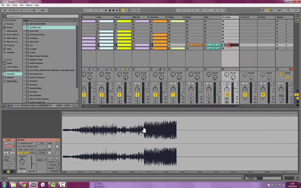The height and width of the screenshot is (188, 301).
Task: Toggle the HiQ button
Action: pos(20,153)
